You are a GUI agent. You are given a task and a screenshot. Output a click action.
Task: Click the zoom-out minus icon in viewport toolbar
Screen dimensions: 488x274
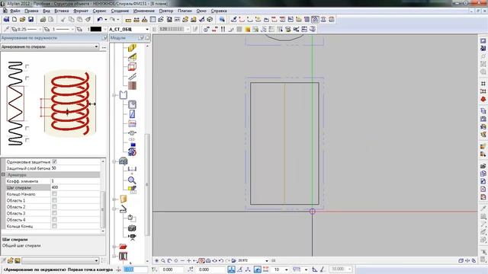(182, 260)
